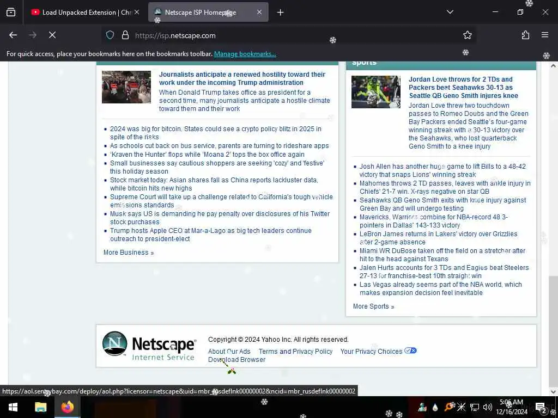Open Las Vegas NBA expansion story
The width and height of the screenshot is (558, 418).
click(440, 288)
